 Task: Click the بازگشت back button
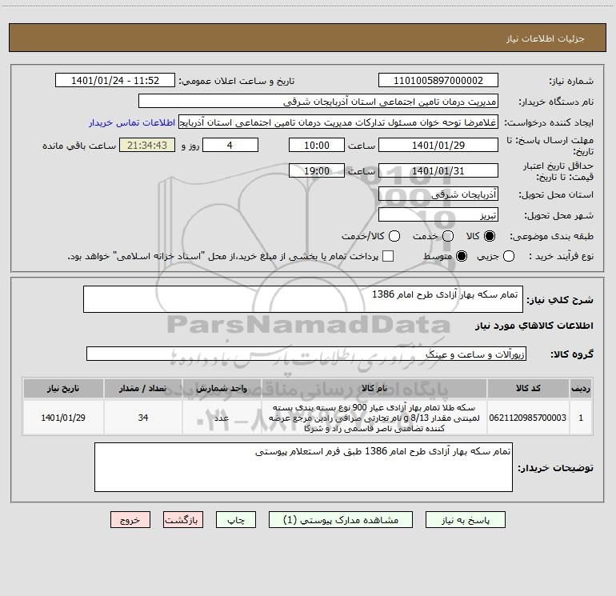tap(183, 520)
